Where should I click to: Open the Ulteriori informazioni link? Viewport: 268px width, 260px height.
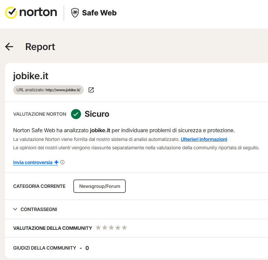point(204,139)
